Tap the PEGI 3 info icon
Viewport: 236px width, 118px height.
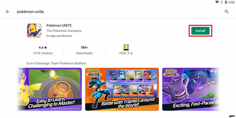coord(131,53)
